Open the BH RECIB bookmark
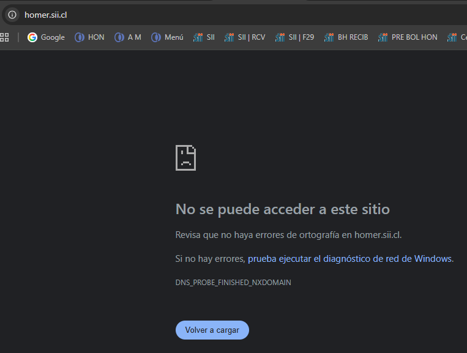Screen dimensions: 467x353 click(346, 37)
